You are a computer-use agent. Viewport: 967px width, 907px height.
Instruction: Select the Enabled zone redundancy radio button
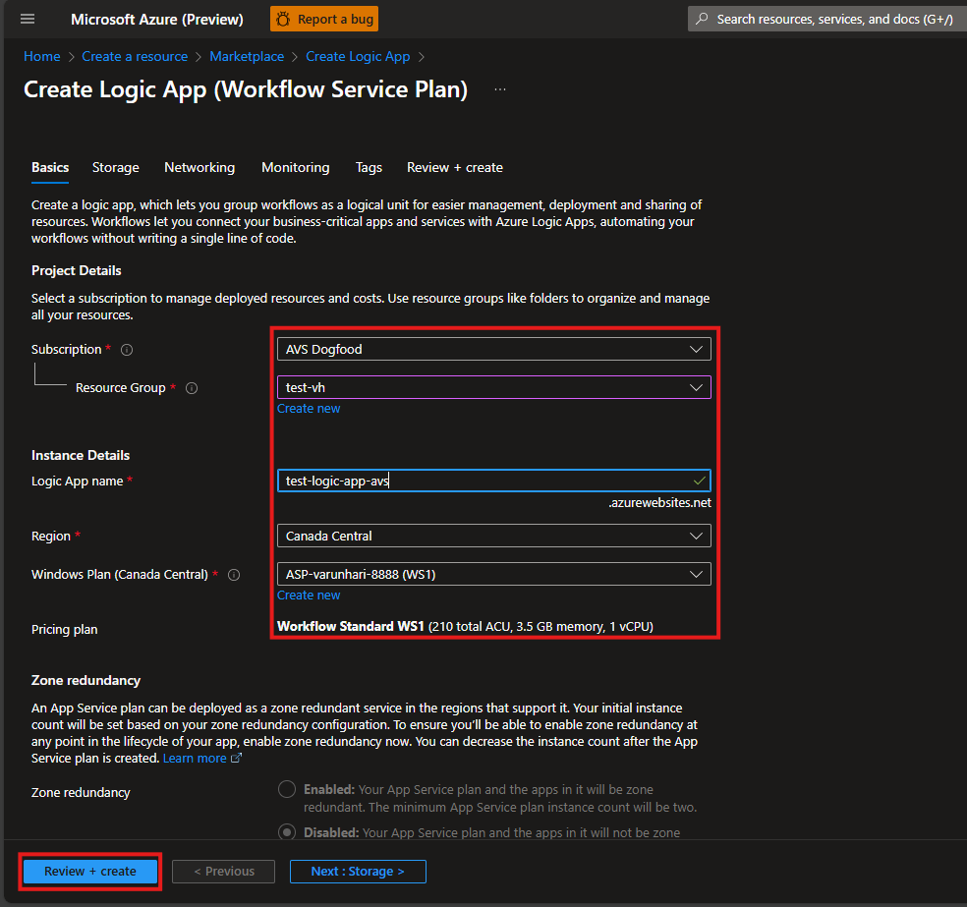tap(287, 789)
